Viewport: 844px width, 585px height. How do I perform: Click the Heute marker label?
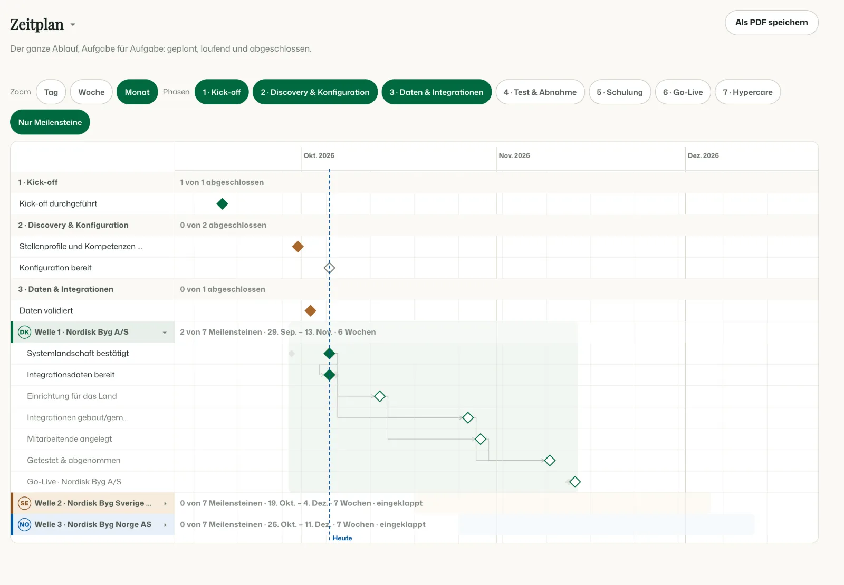[x=342, y=538]
